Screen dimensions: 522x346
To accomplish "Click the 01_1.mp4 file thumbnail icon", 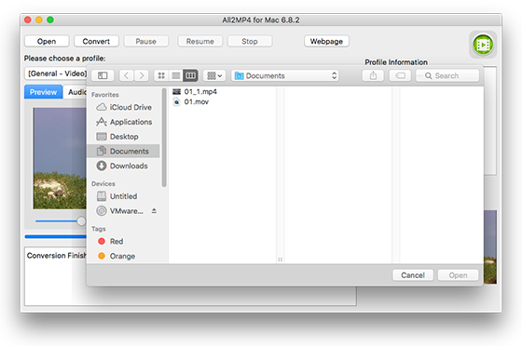I will 177,92.
